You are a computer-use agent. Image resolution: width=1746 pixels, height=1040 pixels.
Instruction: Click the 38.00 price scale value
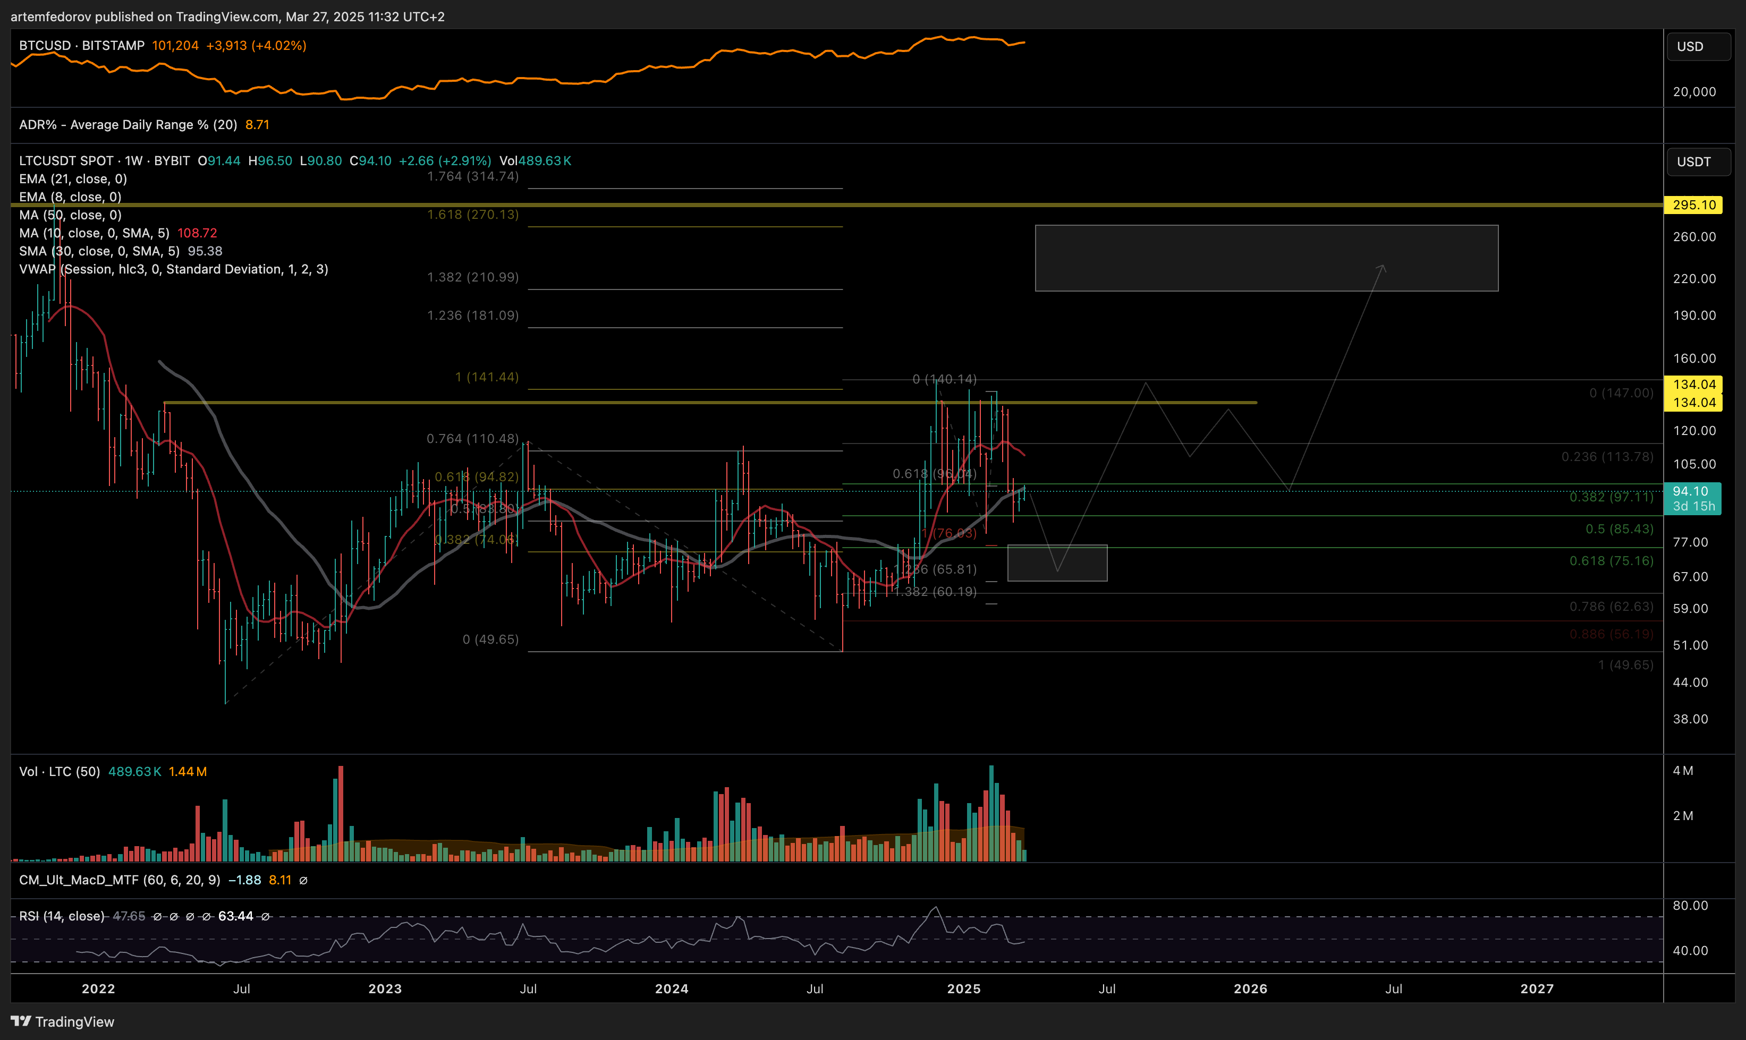(1690, 720)
